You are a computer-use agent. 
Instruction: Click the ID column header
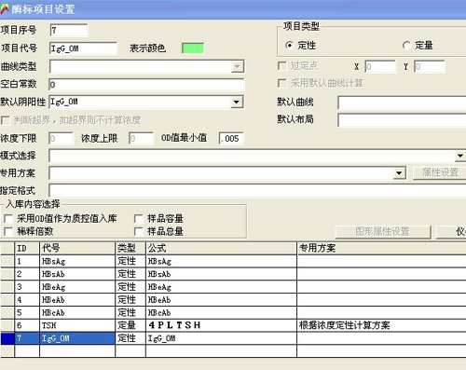pyautogui.click(x=27, y=248)
